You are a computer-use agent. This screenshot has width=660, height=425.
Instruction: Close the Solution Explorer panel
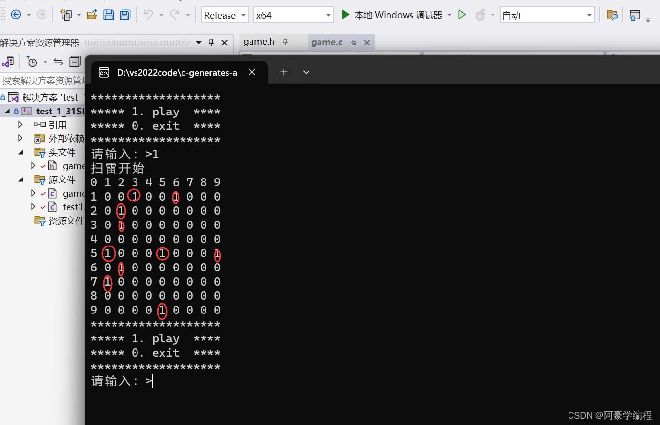(x=224, y=43)
